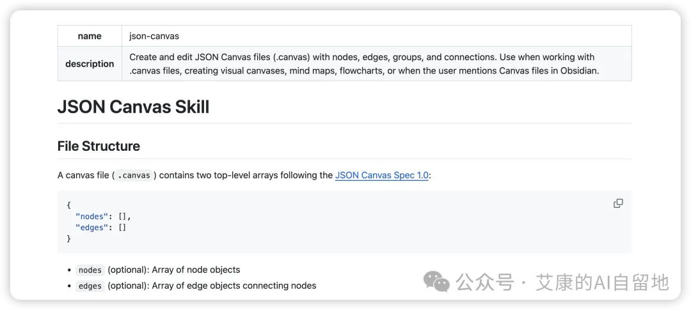
Task: Click the edges inline code bullet
Action: tap(90, 286)
